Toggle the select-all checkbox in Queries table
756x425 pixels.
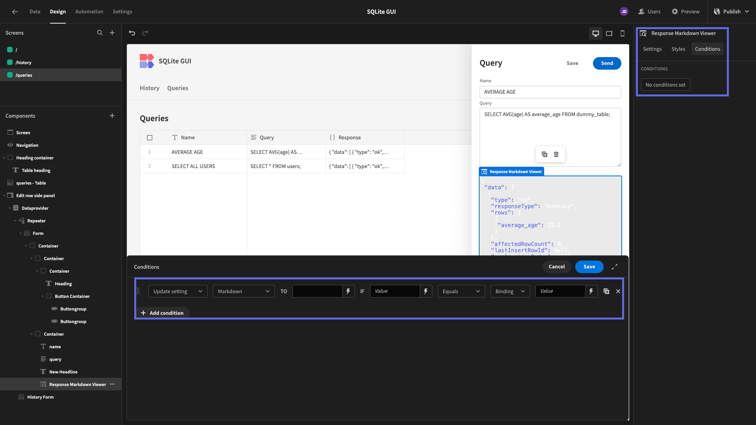click(150, 138)
